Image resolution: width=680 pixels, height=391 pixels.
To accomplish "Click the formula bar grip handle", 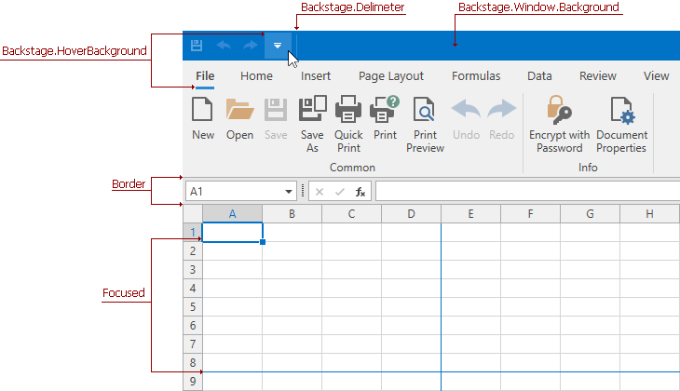I will click(302, 191).
